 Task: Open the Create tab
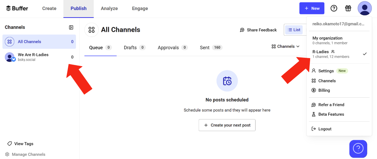click(x=49, y=8)
